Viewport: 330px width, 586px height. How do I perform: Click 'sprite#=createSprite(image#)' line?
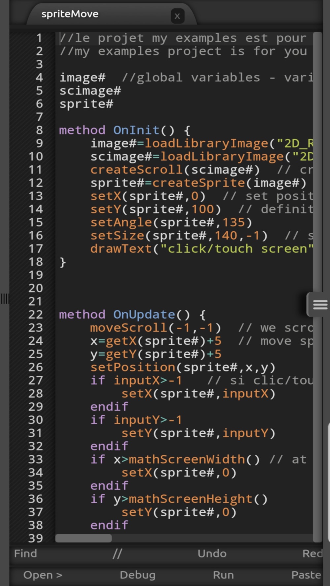(198, 183)
